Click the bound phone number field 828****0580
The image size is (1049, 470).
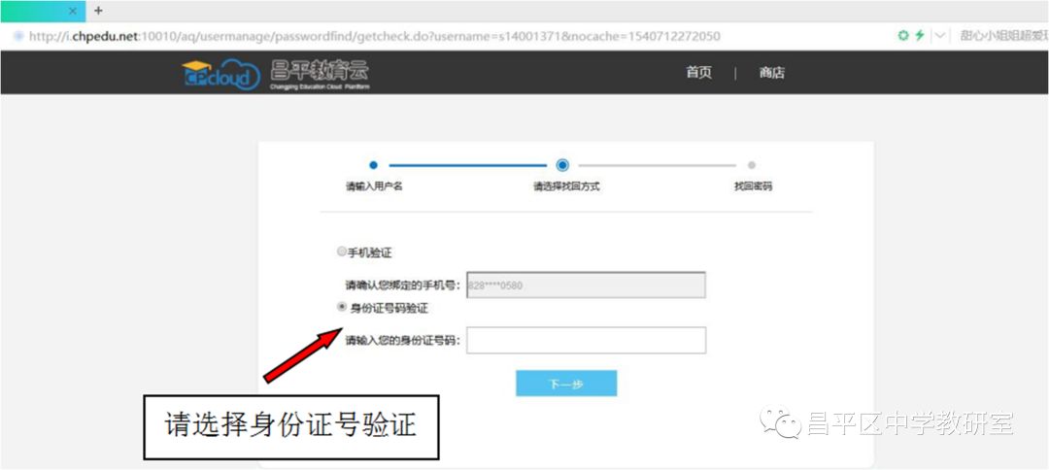point(586,285)
